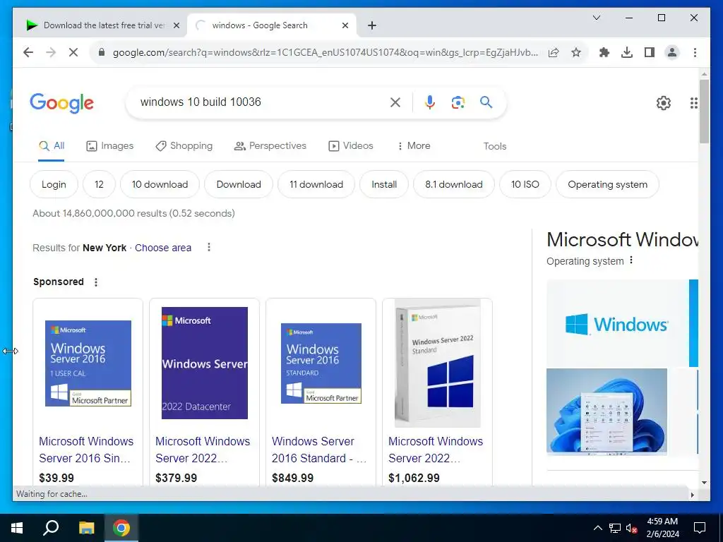723x542 pixels.
Task: Close the Download latest free trial tab
Action: (x=176, y=25)
